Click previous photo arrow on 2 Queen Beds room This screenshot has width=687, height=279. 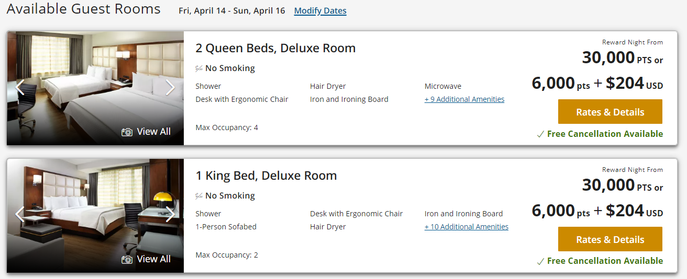(x=20, y=87)
